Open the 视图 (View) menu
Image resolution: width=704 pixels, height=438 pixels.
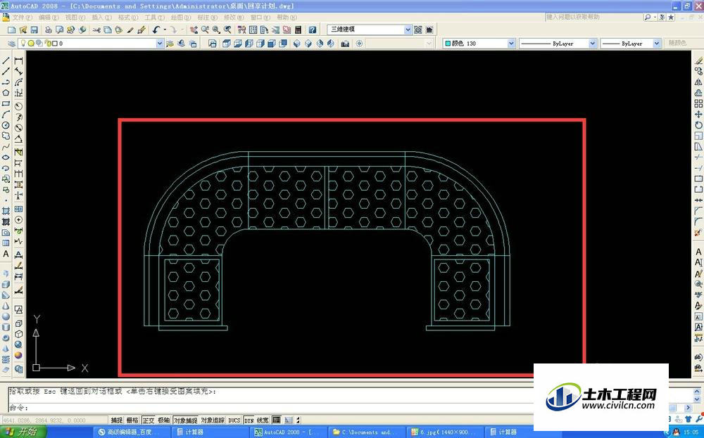[75, 18]
